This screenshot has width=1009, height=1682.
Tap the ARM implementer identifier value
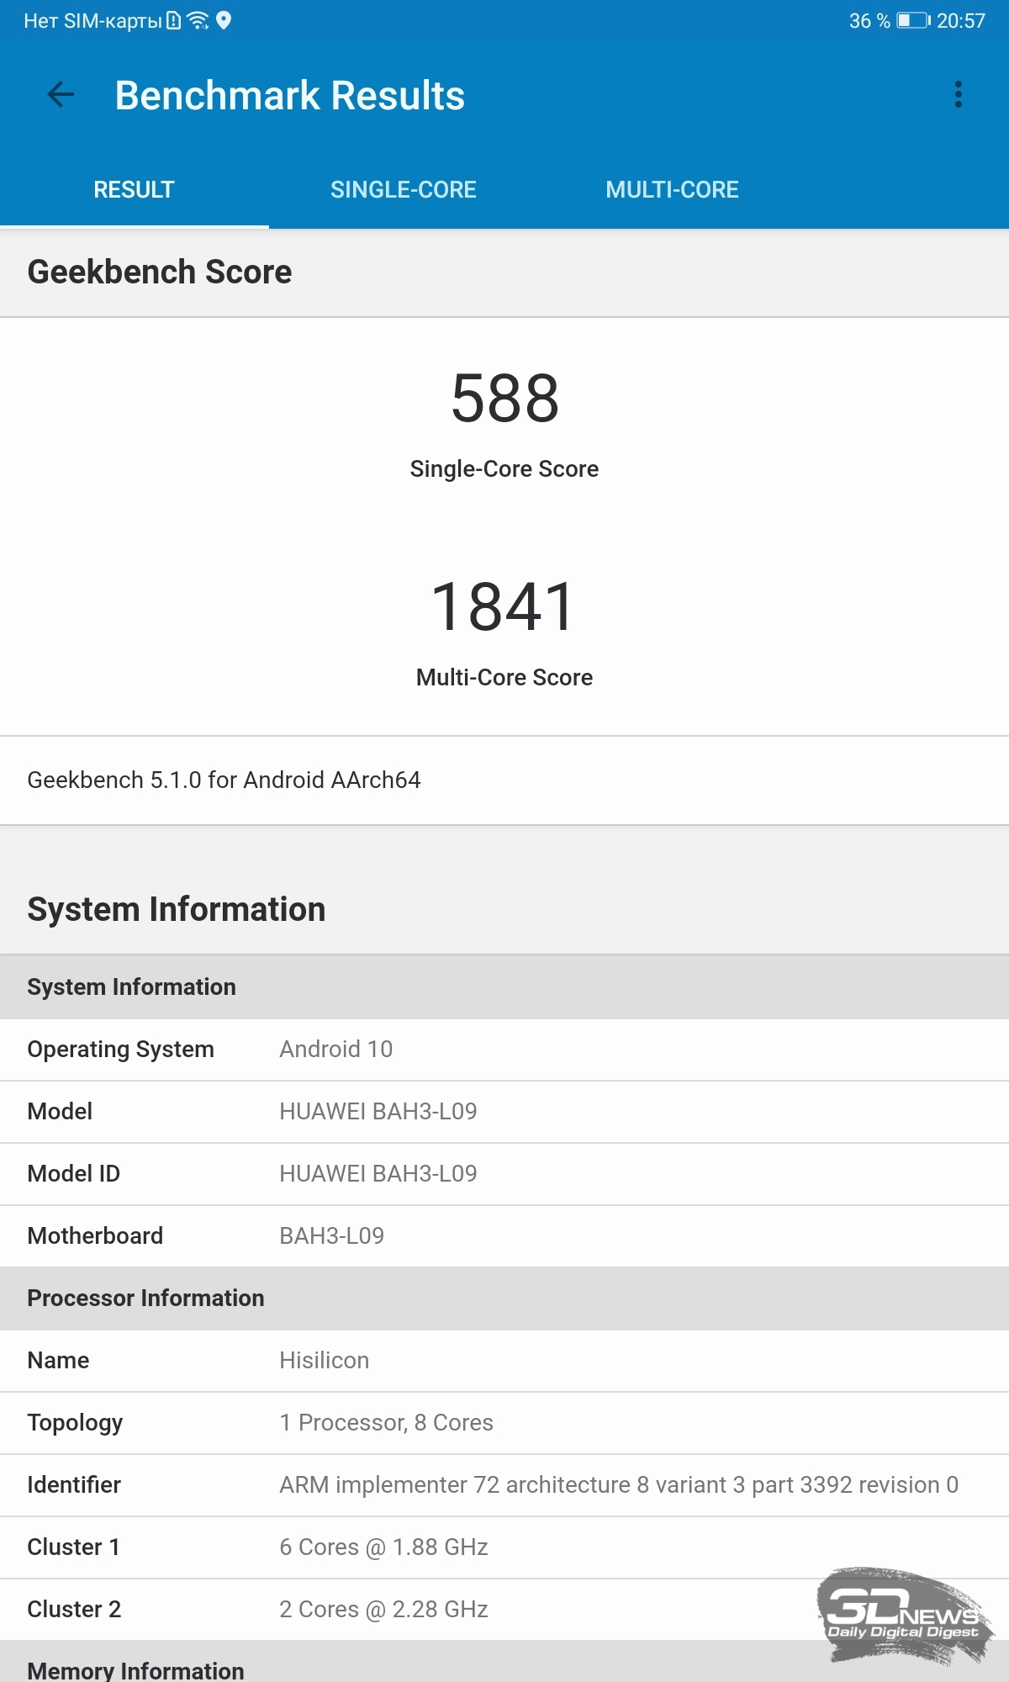[619, 1484]
